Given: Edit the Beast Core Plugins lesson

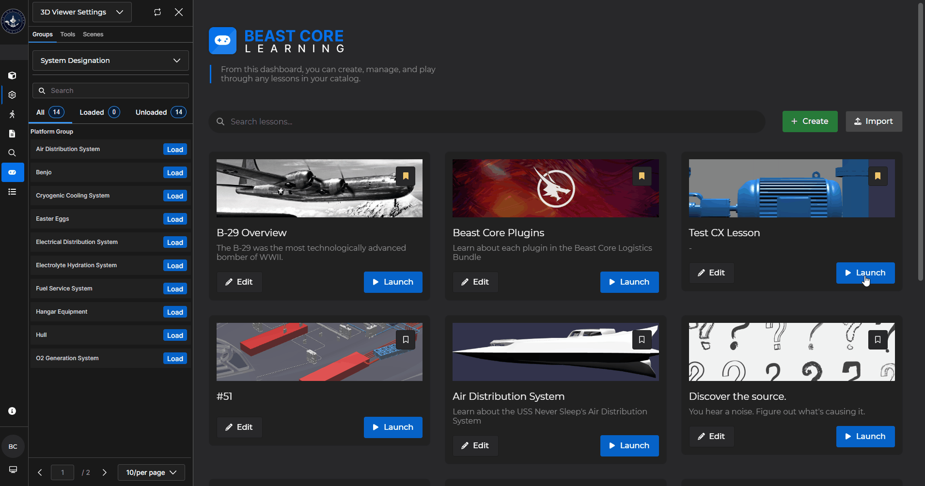Looking at the screenshot, I should coord(475,282).
